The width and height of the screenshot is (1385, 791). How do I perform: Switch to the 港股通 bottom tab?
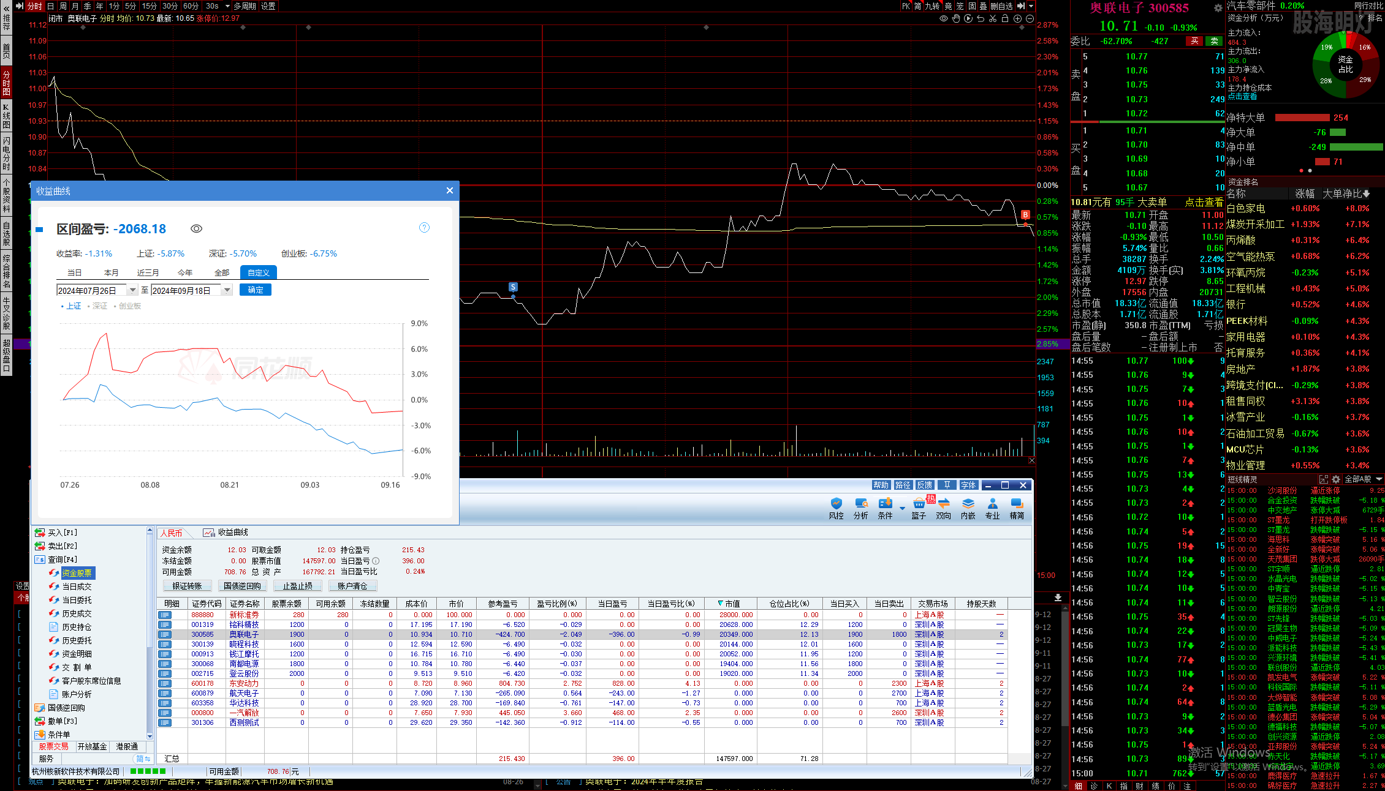(x=127, y=746)
